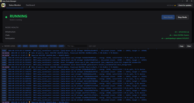Screen dimensions: 194x103
Task: Focus the Filter logs input field
Action: (x=77, y=46)
